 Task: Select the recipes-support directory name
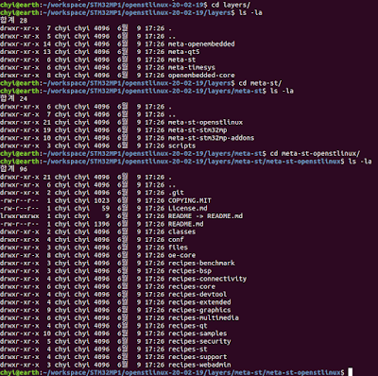coord(198,357)
